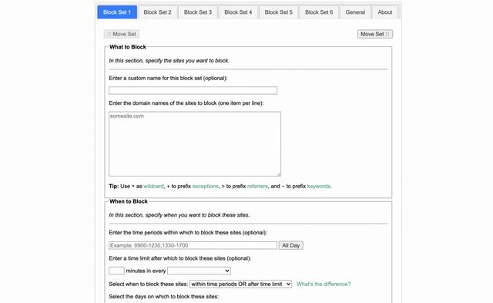Click the All Day button
The width and height of the screenshot is (493, 303).
pyautogui.click(x=291, y=245)
